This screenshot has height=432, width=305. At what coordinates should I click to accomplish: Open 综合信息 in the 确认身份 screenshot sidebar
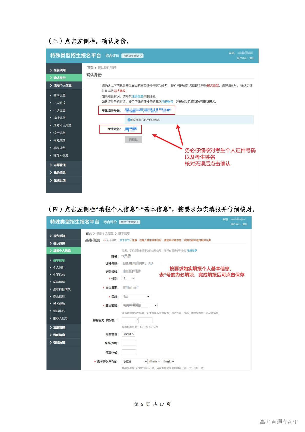tap(59, 133)
